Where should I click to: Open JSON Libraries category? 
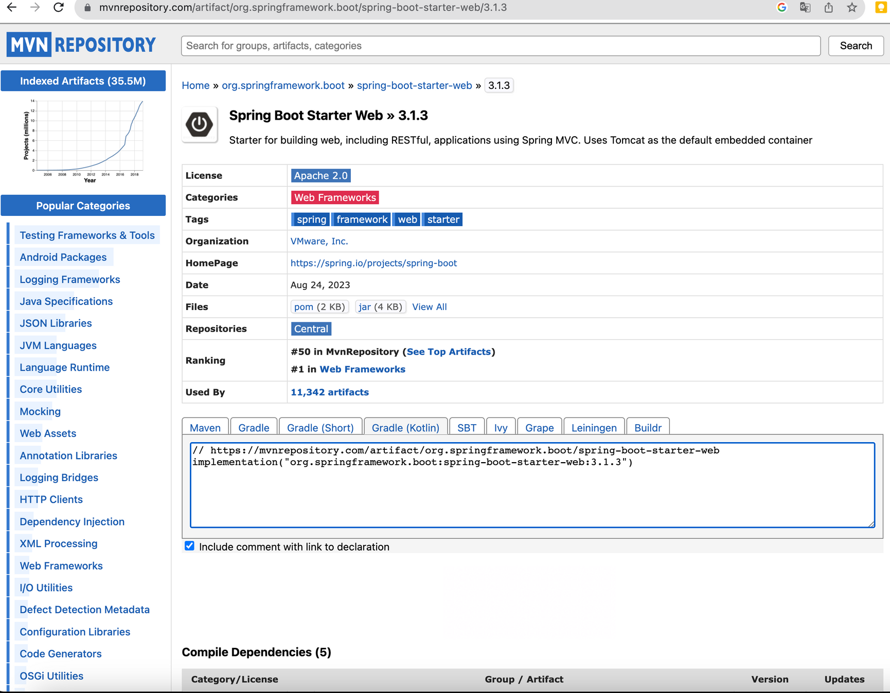click(56, 323)
